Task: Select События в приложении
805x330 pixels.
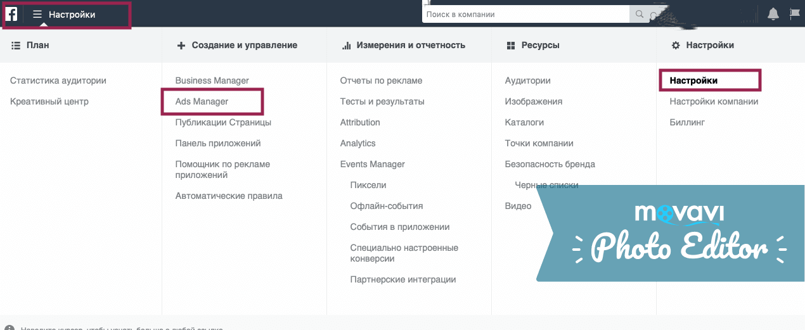Action: pyautogui.click(x=400, y=227)
